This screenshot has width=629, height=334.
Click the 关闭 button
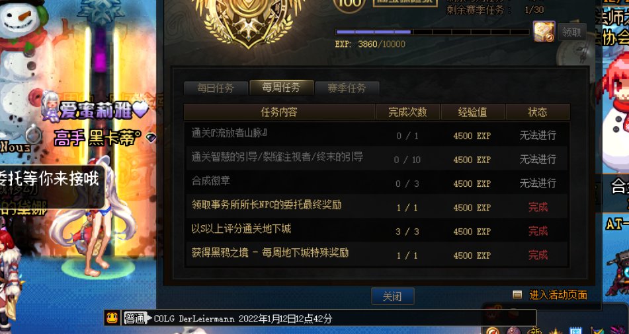point(393,296)
